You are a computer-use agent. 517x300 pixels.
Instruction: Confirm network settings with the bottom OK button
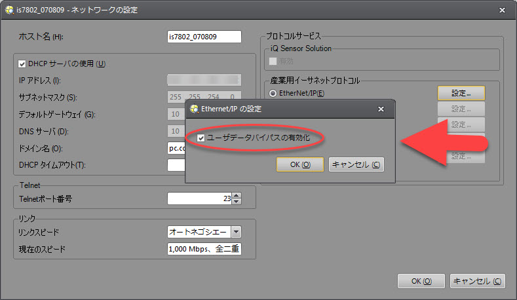[421, 280]
